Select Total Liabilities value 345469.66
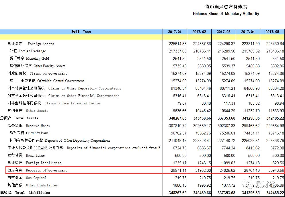Viewport: 285px width, 197px height. [202, 193]
